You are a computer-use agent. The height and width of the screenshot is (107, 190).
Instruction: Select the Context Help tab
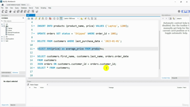click(166, 78)
